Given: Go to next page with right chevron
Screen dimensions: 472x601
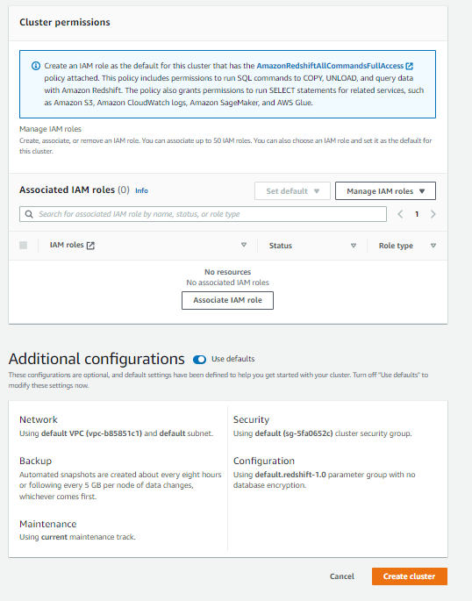Looking at the screenshot, I should (x=433, y=214).
